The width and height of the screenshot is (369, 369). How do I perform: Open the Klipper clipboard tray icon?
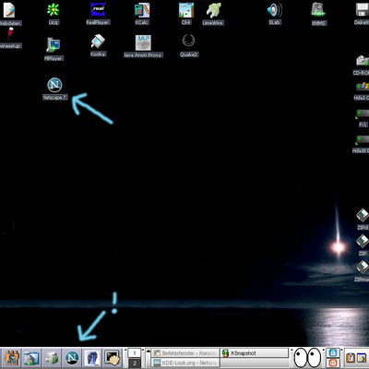pyautogui.click(x=351, y=358)
